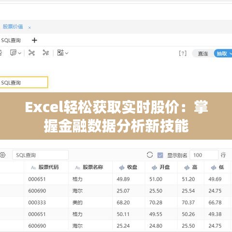Close the 股票价值 tab
Image resolution: width=232 pixels, height=232 pixels.
(x=29, y=28)
